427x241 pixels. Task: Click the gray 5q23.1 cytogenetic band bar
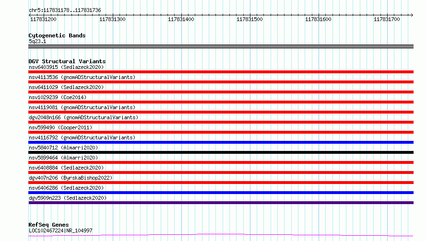pyautogui.click(x=221, y=46)
